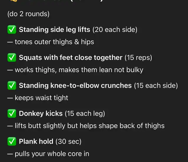Click the '(20 each side)' rep count

[x=115, y=30]
